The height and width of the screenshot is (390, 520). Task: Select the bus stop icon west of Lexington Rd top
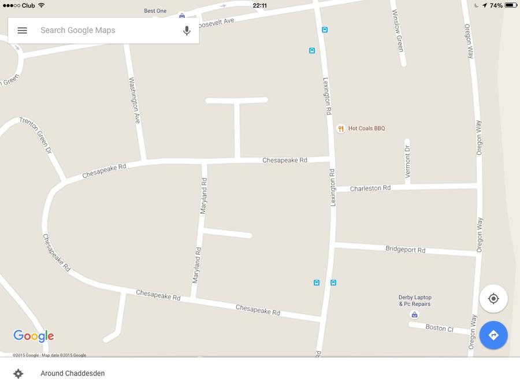click(312, 51)
